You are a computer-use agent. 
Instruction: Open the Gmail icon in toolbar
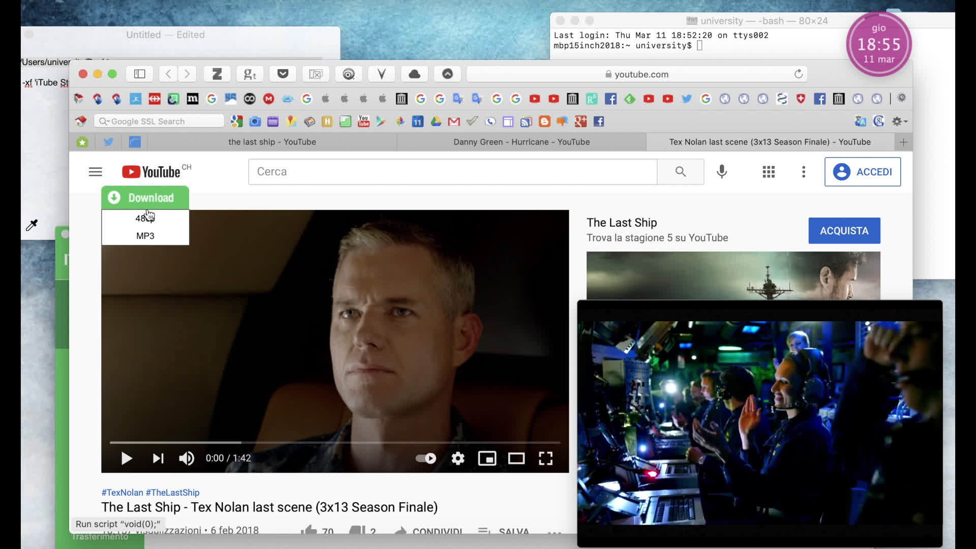(x=454, y=121)
